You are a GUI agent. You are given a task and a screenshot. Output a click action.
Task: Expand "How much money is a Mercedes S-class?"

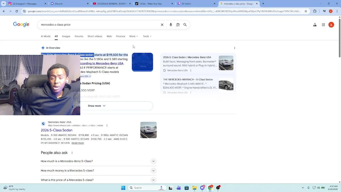99,171
